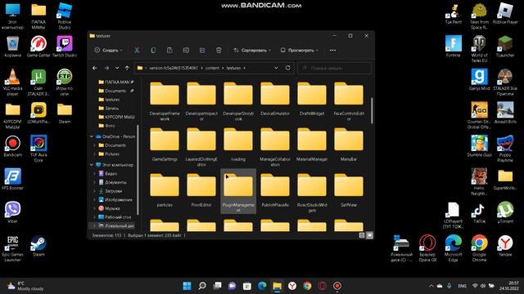Open the Создать (New) dropdown
The height and width of the screenshot is (294, 524).
(108, 50)
